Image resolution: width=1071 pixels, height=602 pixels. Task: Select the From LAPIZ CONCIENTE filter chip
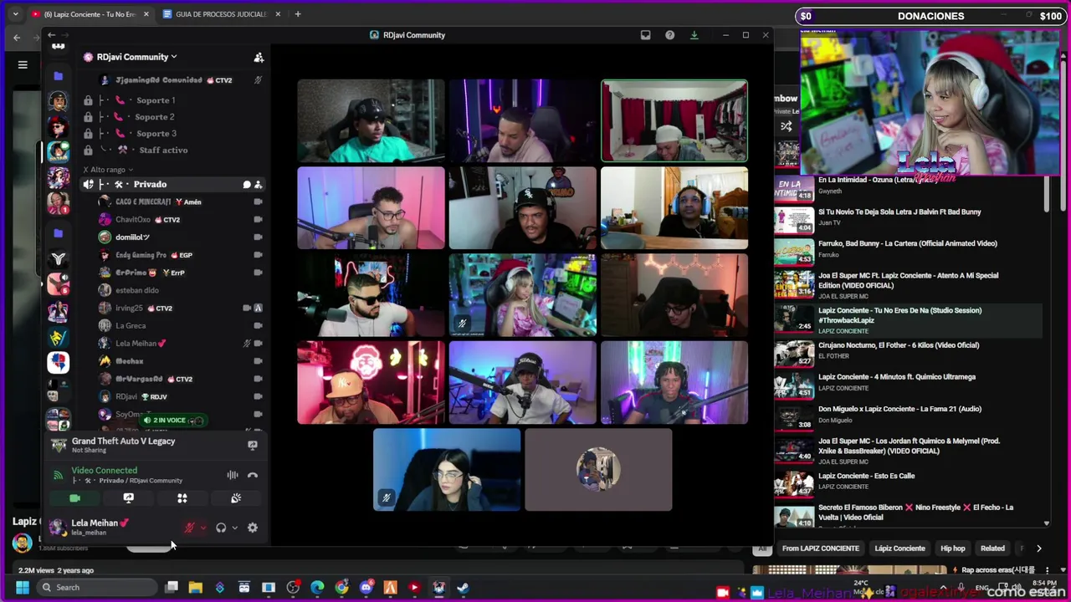820,548
